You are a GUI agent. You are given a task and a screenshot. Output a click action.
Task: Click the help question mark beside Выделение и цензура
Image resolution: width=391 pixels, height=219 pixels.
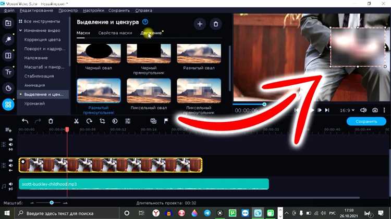point(145,22)
